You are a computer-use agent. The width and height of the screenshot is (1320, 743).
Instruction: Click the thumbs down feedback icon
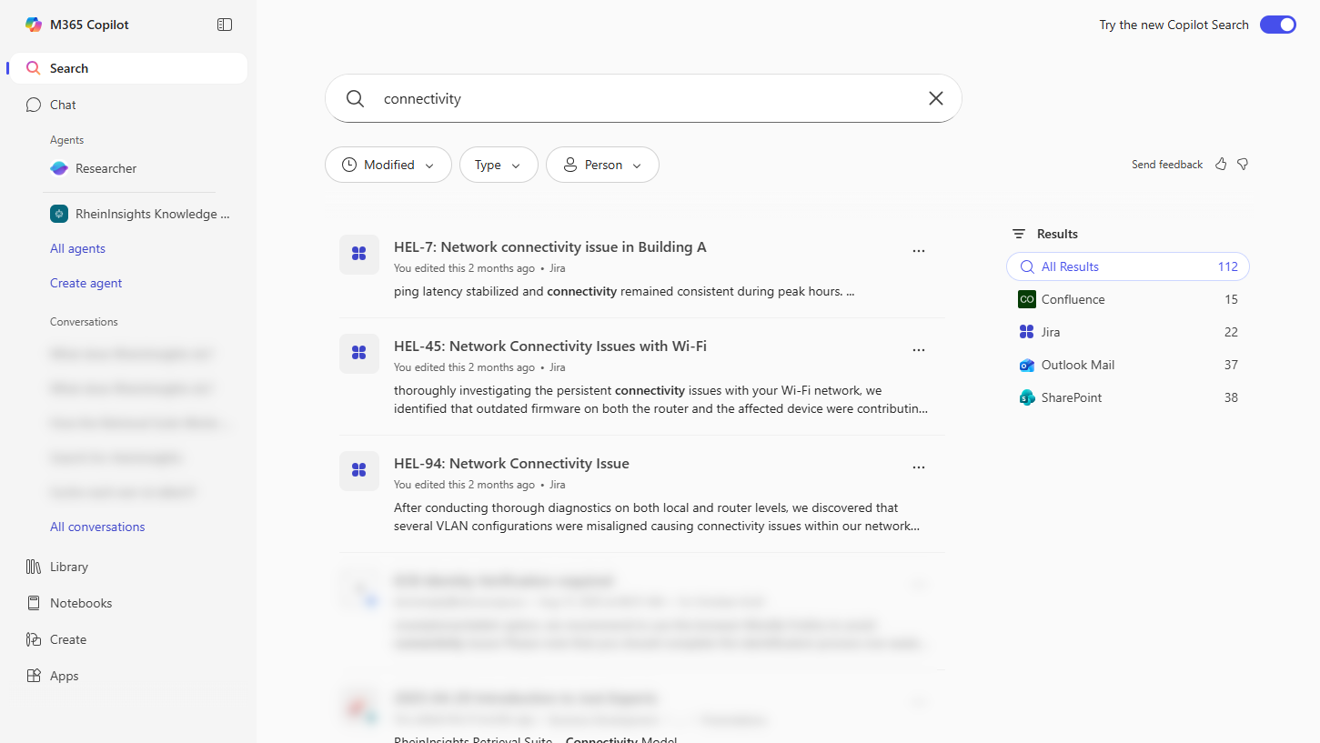coord(1243,165)
